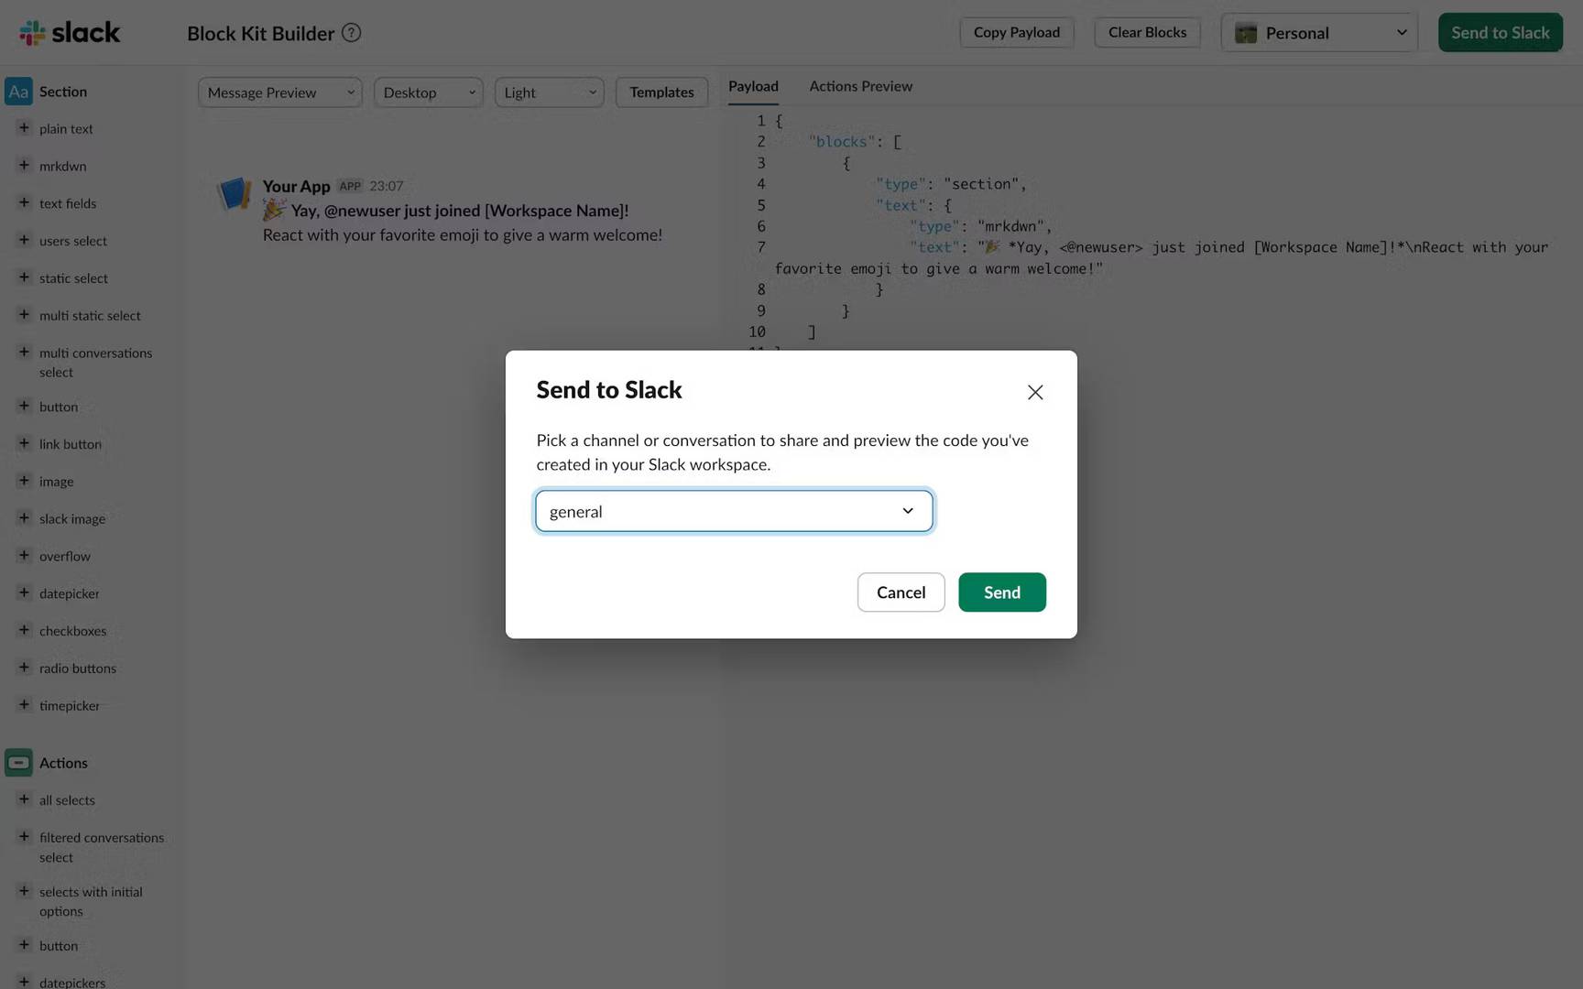
Task: Click Cancel in the dialog
Action: (x=901, y=592)
